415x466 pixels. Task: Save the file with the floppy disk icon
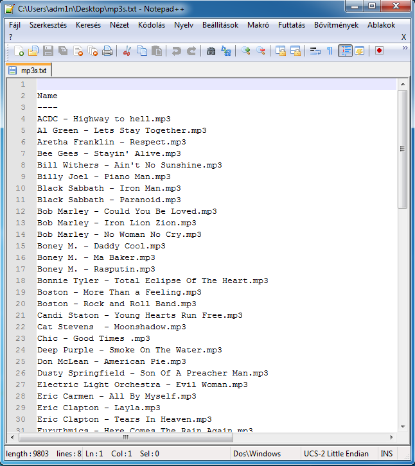pyautogui.click(x=48, y=51)
